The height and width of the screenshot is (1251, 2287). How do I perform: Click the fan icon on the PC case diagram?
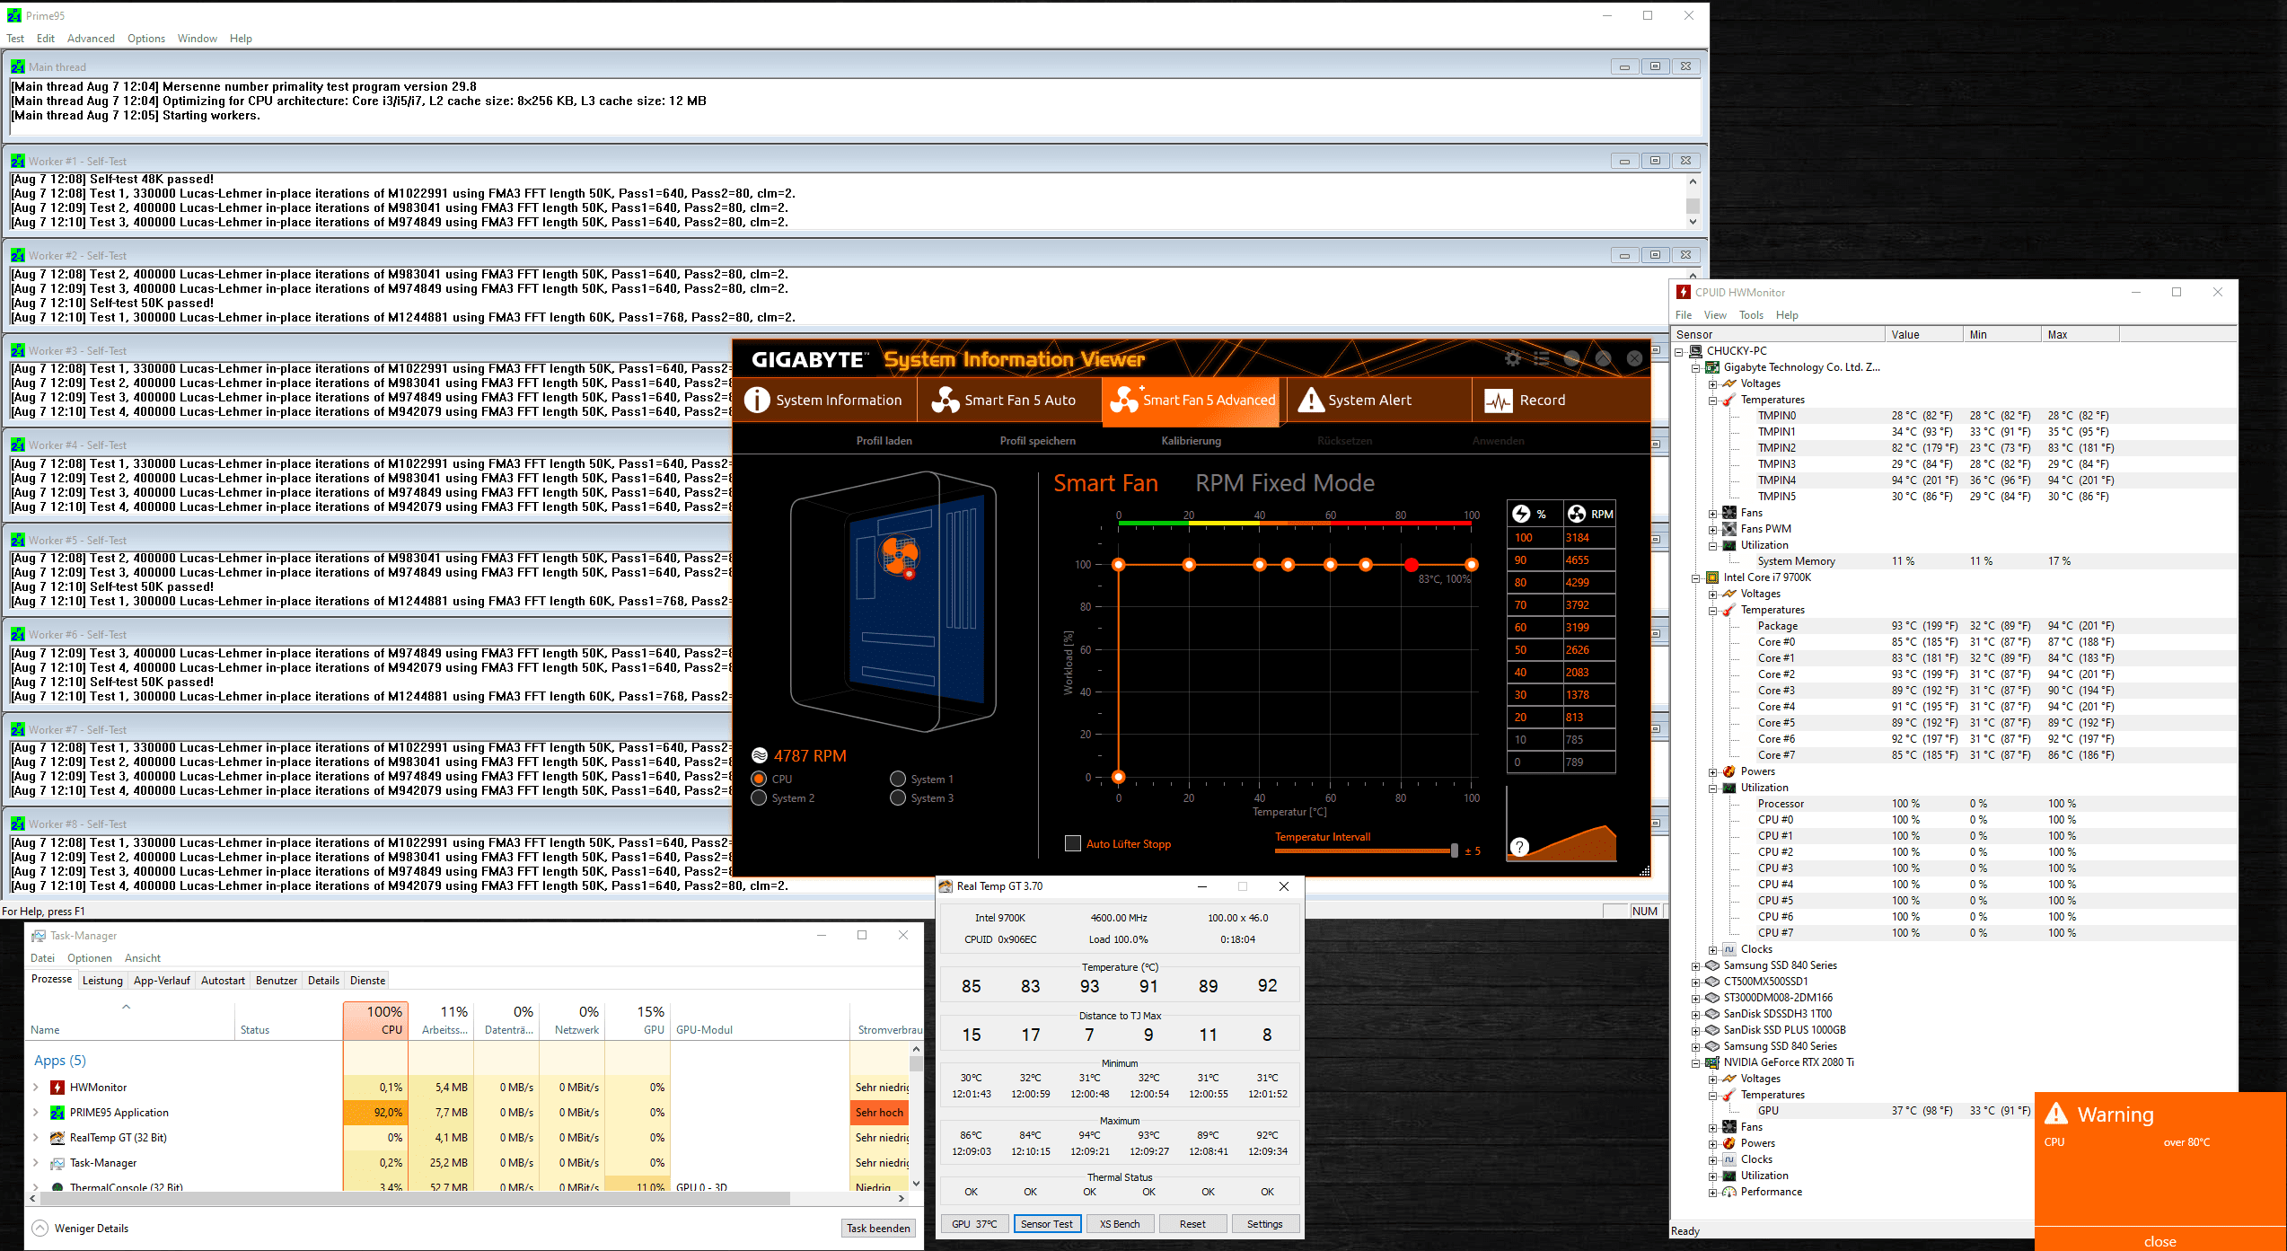tap(899, 556)
